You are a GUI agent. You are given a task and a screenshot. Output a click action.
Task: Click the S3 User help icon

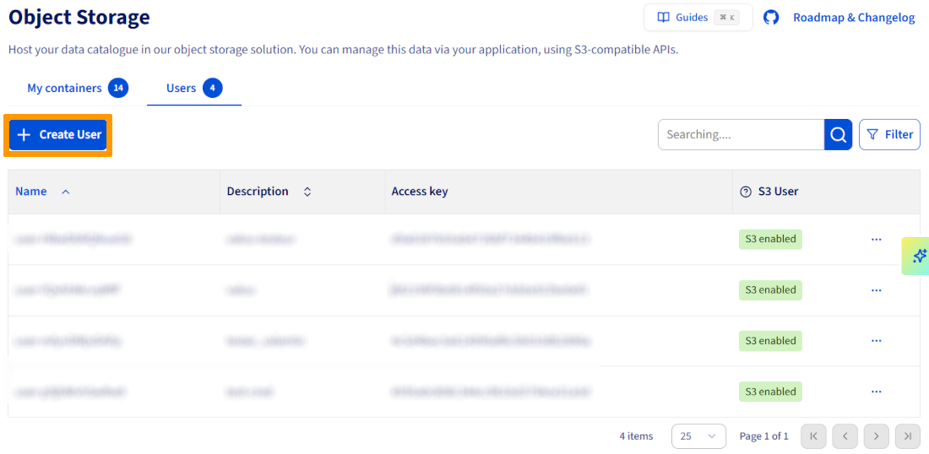click(x=745, y=192)
